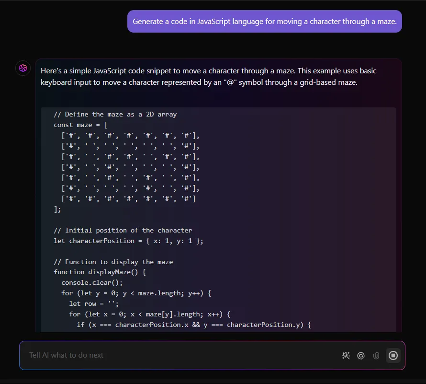
Task: Click the @ mention icon
Action: 361,355
